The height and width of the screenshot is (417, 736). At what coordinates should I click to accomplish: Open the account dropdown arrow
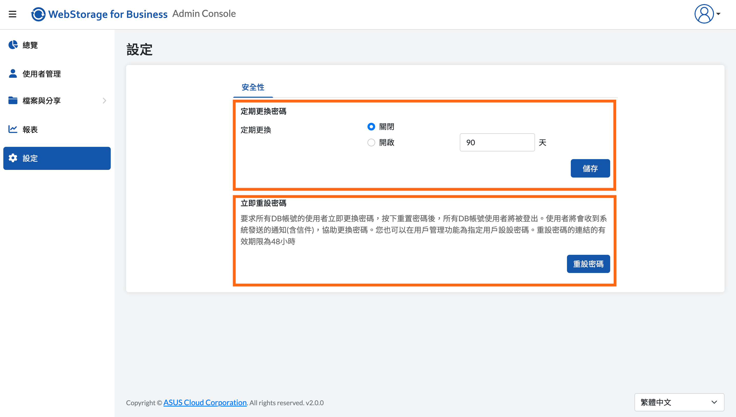718,14
